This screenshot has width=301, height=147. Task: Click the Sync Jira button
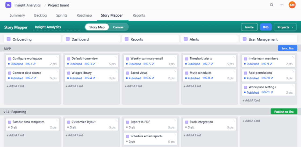coord(287,48)
